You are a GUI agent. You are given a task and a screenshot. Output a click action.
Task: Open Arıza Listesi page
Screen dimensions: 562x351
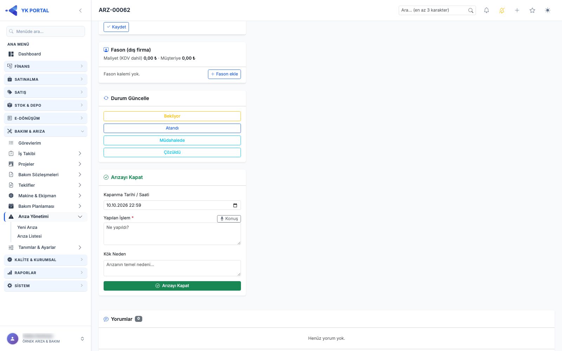click(30, 236)
